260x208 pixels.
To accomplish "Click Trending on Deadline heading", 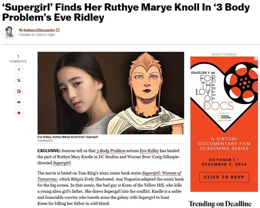I will coord(220,204).
